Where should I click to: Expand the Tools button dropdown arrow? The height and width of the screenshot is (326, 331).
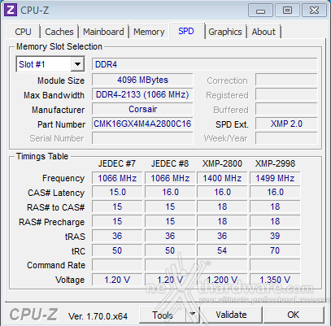193,315
